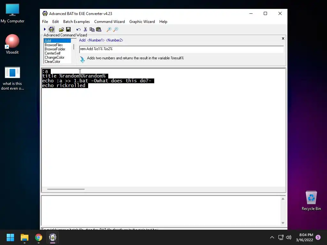Image resolution: width=327 pixels, height=245 pixels.
Task: Maximize the BAT to EXE Converter window
Action: click(265, 13)
